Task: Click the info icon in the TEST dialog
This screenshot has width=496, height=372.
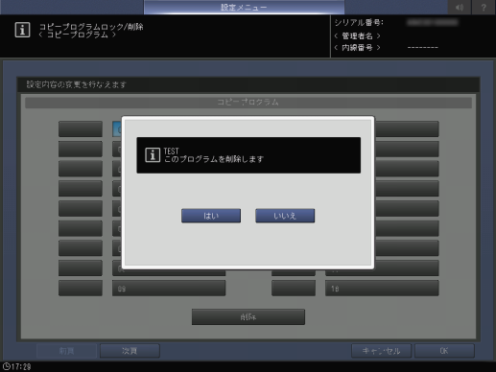Action: tap(153, 155)
